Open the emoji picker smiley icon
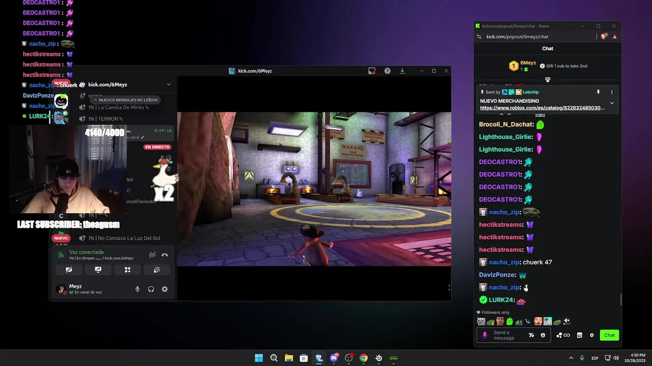Screen dimensions: 652x366 tap(543, 335)
